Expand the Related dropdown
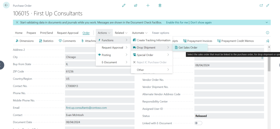Image resolution: width=280 pixels, height=129 pixels. [121, 33]
